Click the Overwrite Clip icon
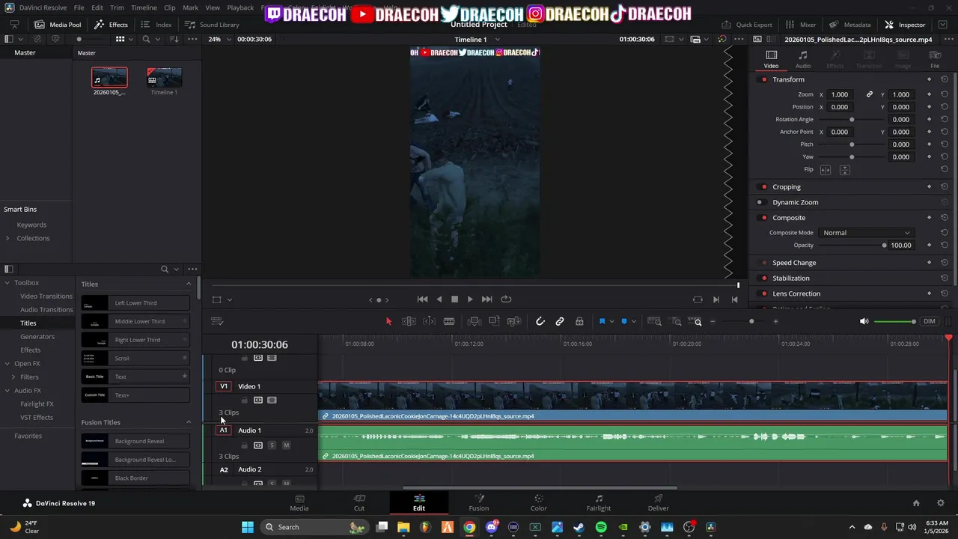This screenshot has width=958, height=539. pyautogui.click(x=494, y=321)
